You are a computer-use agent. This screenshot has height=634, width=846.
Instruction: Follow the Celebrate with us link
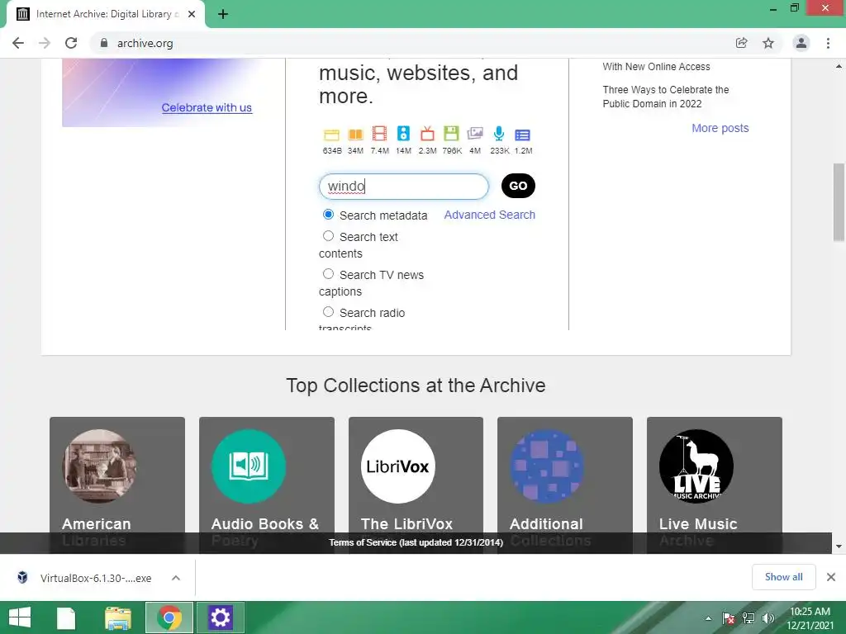coord(207,107)
